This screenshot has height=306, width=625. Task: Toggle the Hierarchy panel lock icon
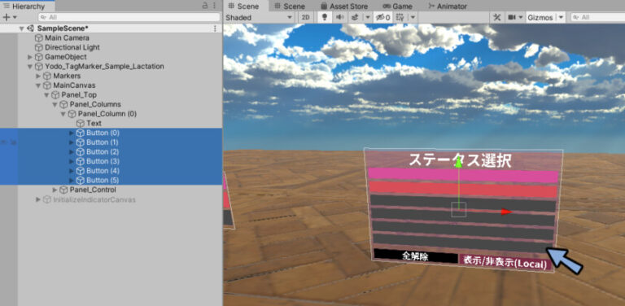coord(205,6)
